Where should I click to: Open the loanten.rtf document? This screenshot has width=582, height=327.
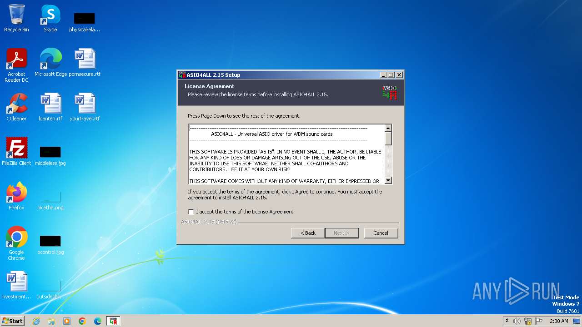(50, 107)
